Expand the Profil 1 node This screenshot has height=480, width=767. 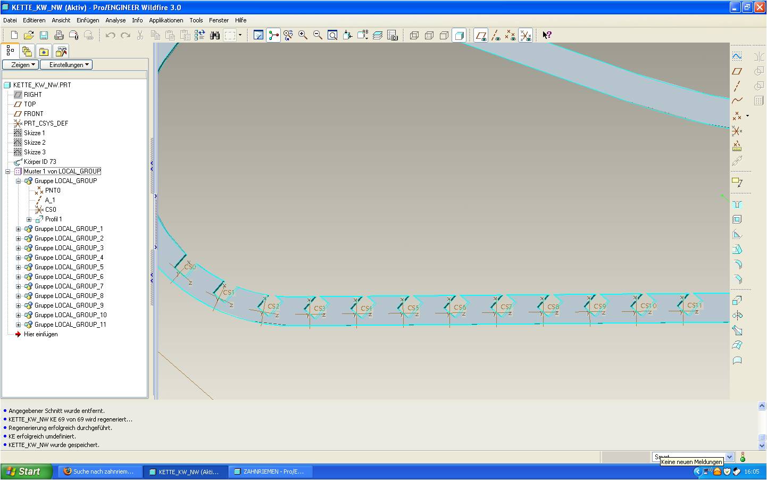(29, 219)
